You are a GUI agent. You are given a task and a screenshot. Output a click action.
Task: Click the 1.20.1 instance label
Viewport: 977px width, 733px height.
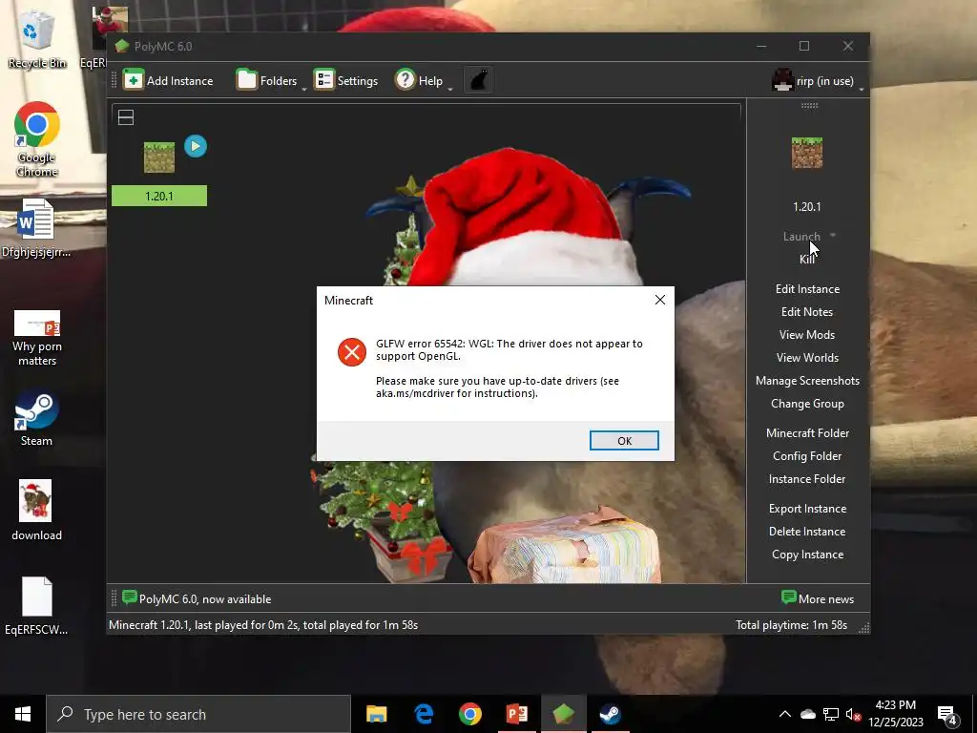coord(159,196)
